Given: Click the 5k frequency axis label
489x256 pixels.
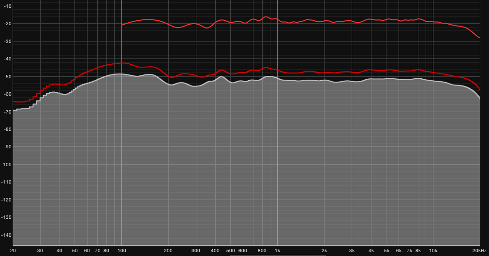Looking at the screenshot, I should (387, 250).
